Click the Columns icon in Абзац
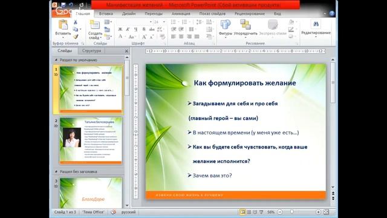Image resolution: width=387 pixels, height=218 pixels. [x=191, y=29]
